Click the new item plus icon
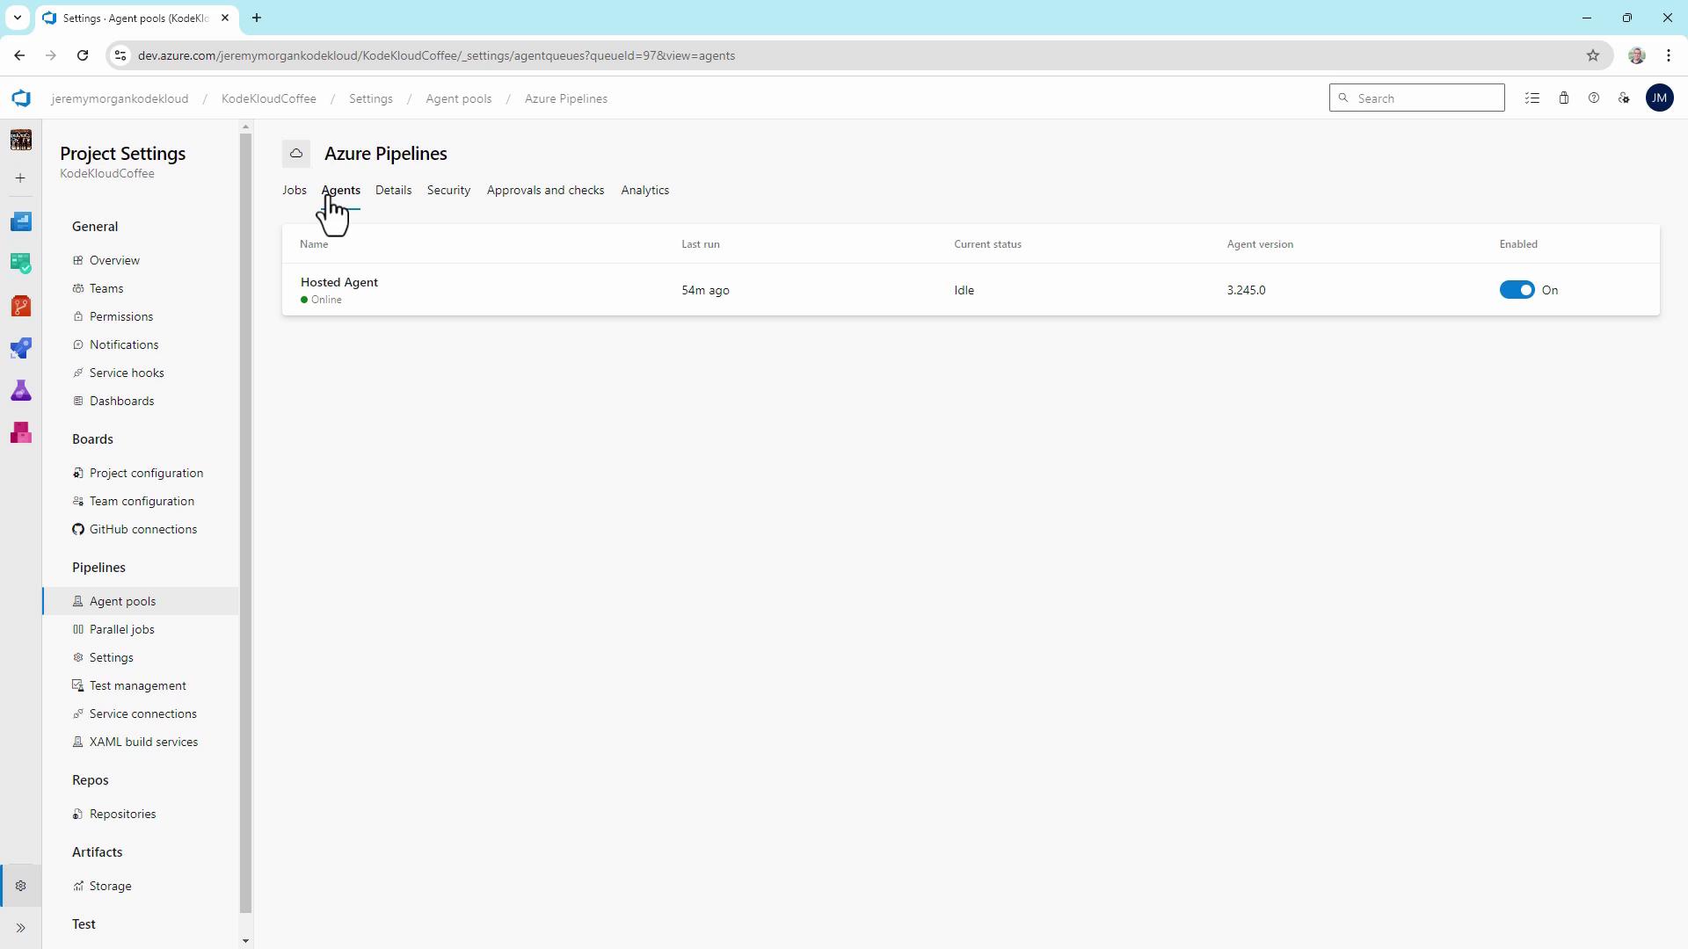 point(21,178)
